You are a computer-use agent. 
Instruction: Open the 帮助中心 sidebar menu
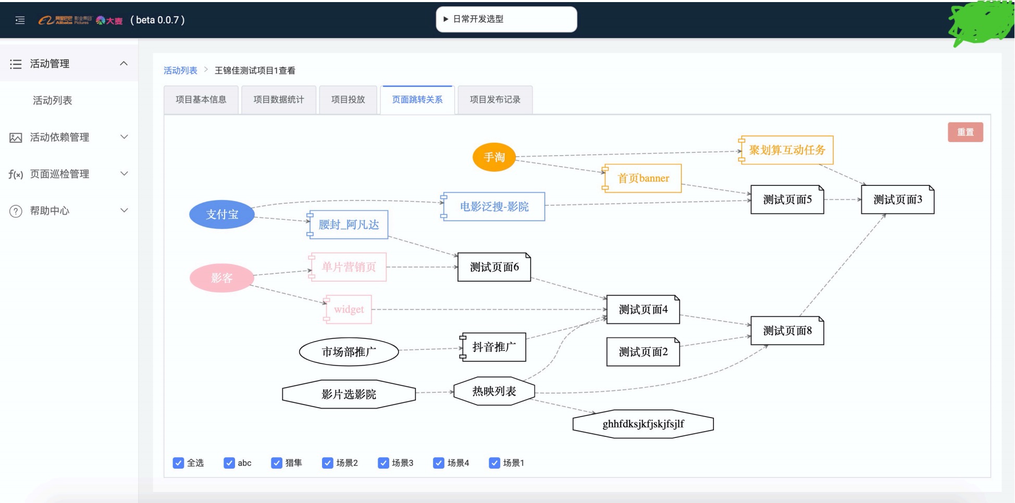(x=69, y=210)
